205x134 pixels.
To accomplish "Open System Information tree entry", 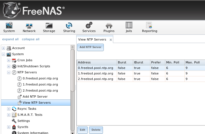I will [x=33, y=133].
